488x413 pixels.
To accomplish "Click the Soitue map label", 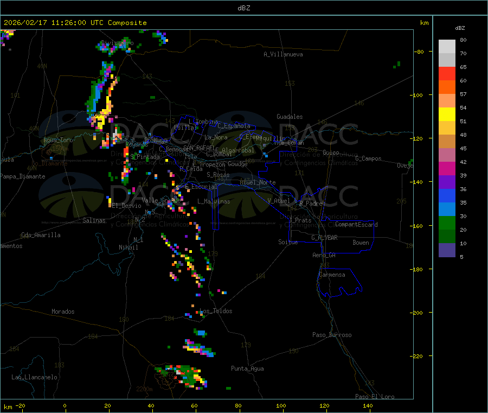I will tap(288, 242).
